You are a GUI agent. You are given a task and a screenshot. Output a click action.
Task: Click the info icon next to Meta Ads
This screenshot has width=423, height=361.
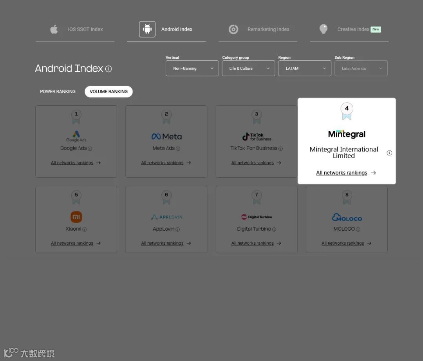click(178, 148)
